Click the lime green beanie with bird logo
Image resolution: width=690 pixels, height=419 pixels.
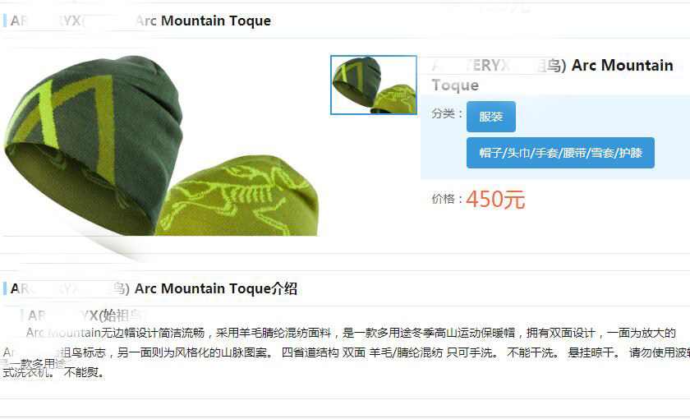pyautogui.click(x=238, y=196)
